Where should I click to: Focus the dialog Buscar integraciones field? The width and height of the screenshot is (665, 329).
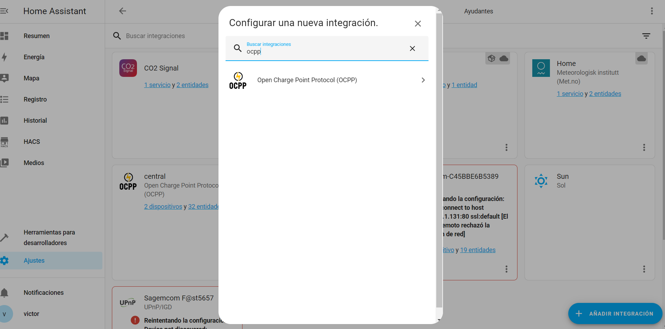tap(327, 49)
